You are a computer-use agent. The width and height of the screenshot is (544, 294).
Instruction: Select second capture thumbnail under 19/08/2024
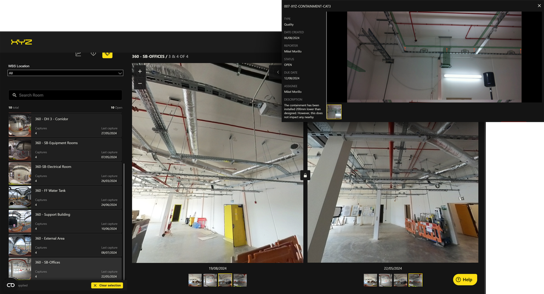point(210,280)
